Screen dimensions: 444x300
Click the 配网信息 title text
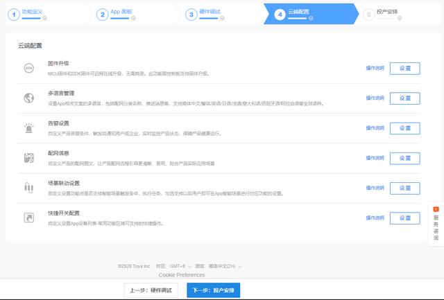tap(58, 153)
